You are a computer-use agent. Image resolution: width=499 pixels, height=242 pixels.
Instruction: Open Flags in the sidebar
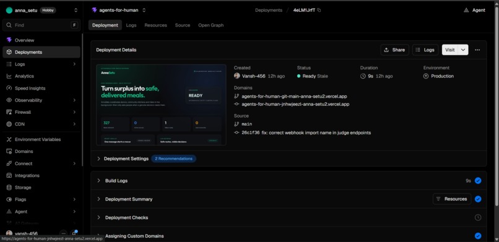pyautogui.click(x=41, y=199)
